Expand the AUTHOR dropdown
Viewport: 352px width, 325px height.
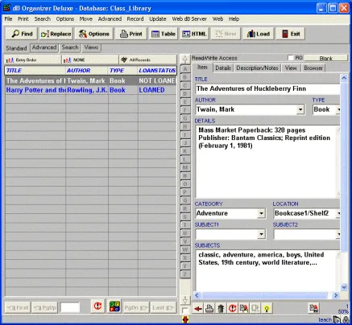click(x=300, y=109)
